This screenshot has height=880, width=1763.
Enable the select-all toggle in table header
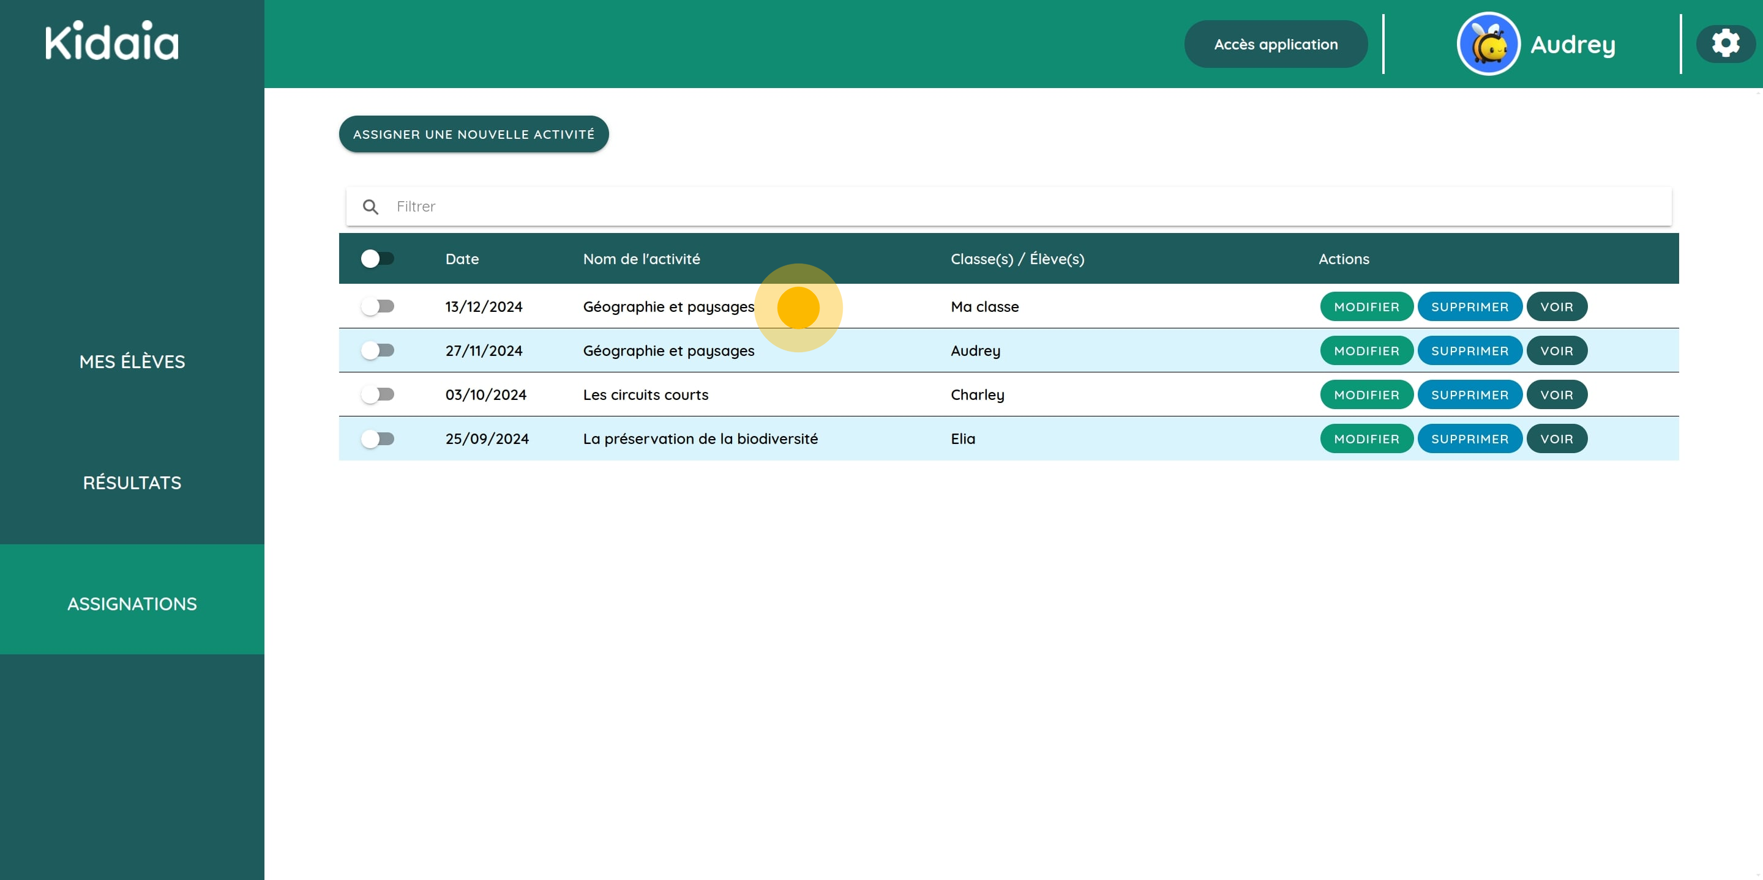coord(378,258)
